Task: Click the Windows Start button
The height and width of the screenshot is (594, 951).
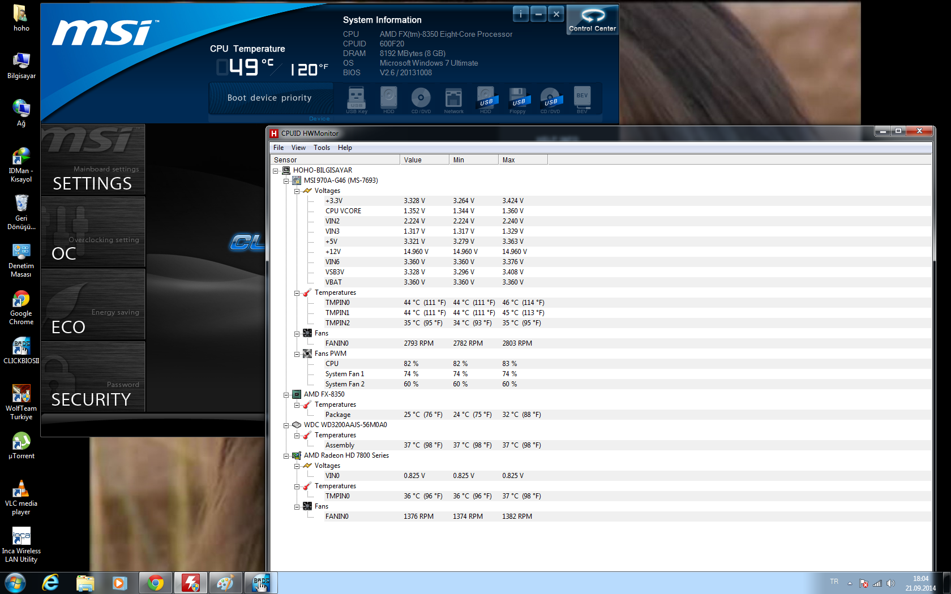Action: (15, 583)
